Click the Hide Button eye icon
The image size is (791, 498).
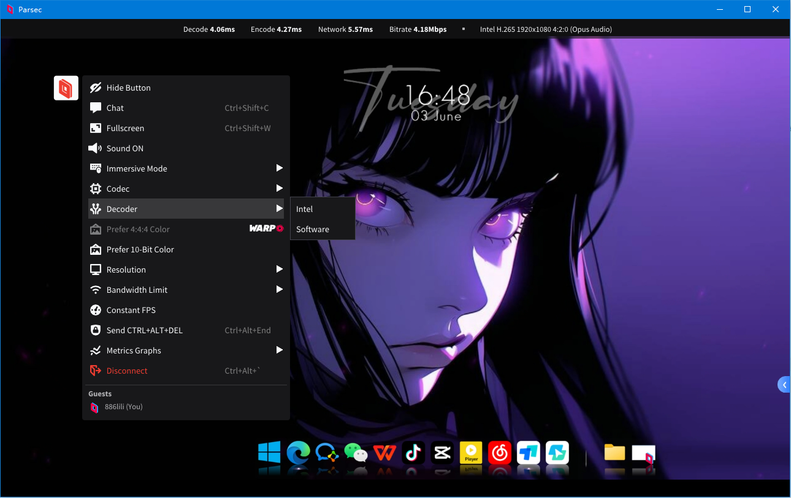tap(96, 88)
